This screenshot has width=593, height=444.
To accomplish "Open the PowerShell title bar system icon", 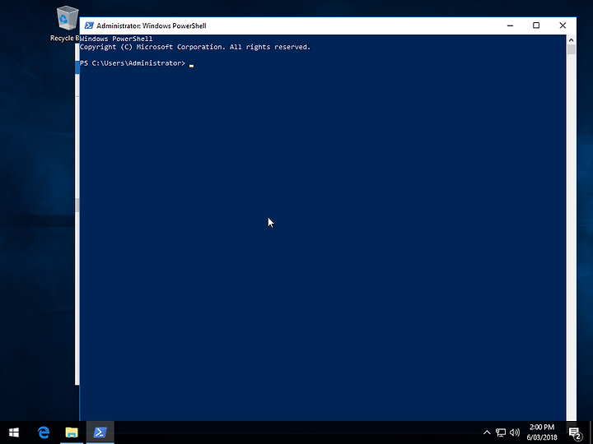I will point(89,25).
